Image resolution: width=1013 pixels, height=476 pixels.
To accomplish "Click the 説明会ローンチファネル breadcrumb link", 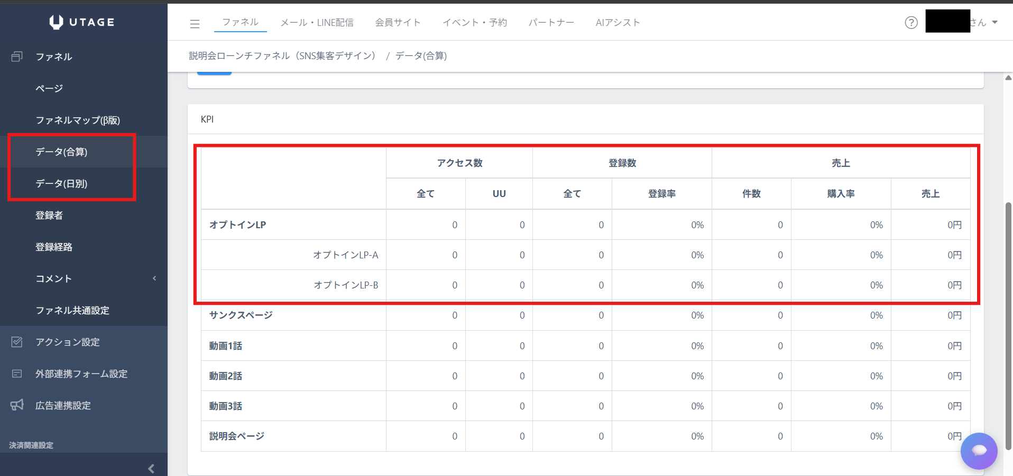I will pyautogui.click(x=282, y=56).
